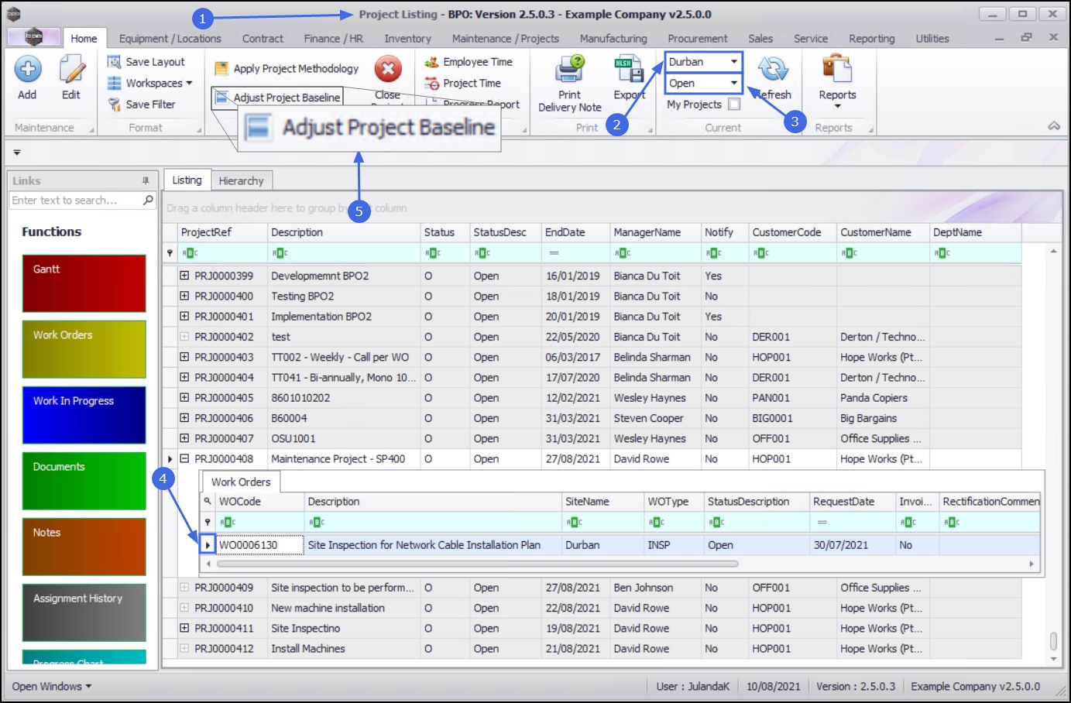This screenshot has height=703, width=1071.
Task: Click the ProjectRef column filter icon
Action: (x=190, y=253)
